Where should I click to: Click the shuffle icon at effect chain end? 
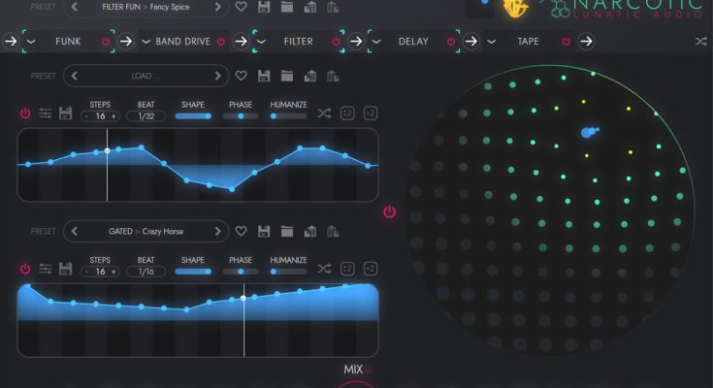[700, 42]
